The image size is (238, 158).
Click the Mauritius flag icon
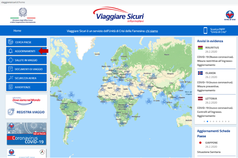tap(200, 48)
